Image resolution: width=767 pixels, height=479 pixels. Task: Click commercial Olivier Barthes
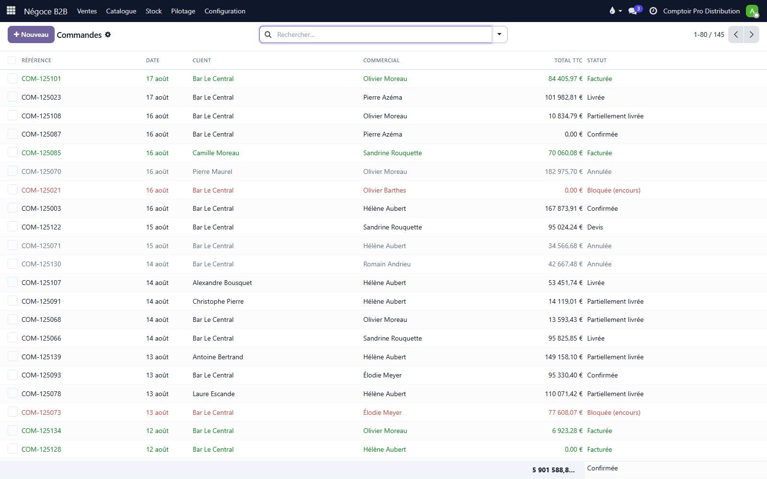coord(384,190)
